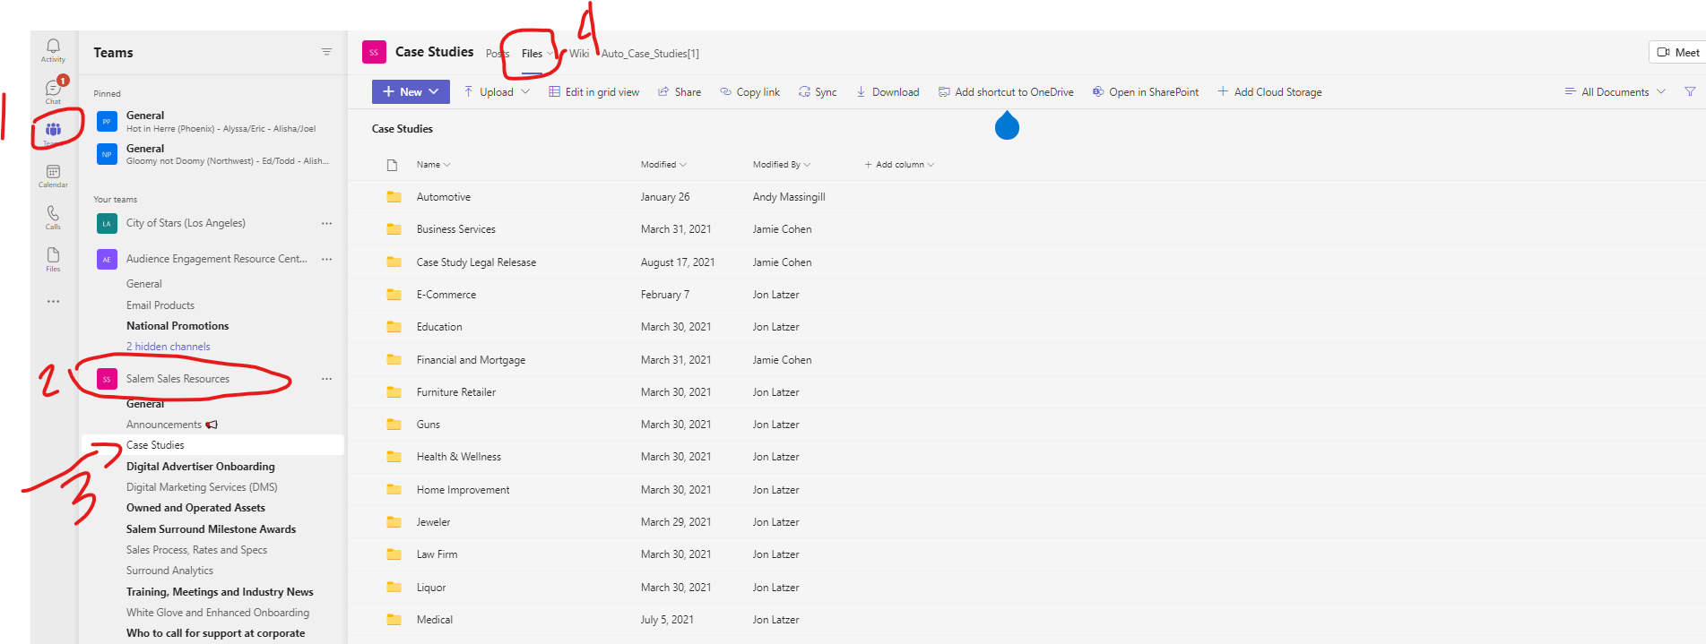
Task: Show the 2 hidden channels link
Action: pyautogui.click(x=168, y=347)
